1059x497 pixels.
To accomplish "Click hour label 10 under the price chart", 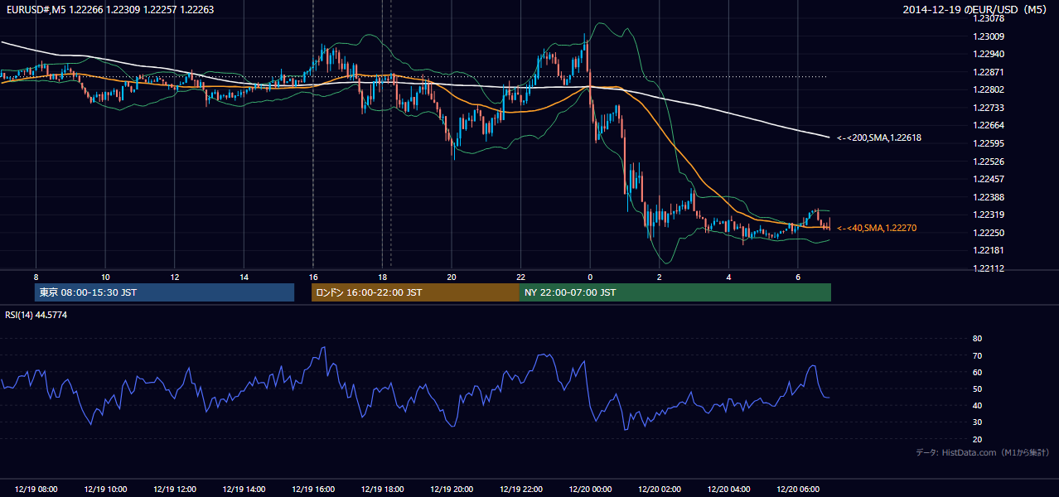I will coord(105,277).
